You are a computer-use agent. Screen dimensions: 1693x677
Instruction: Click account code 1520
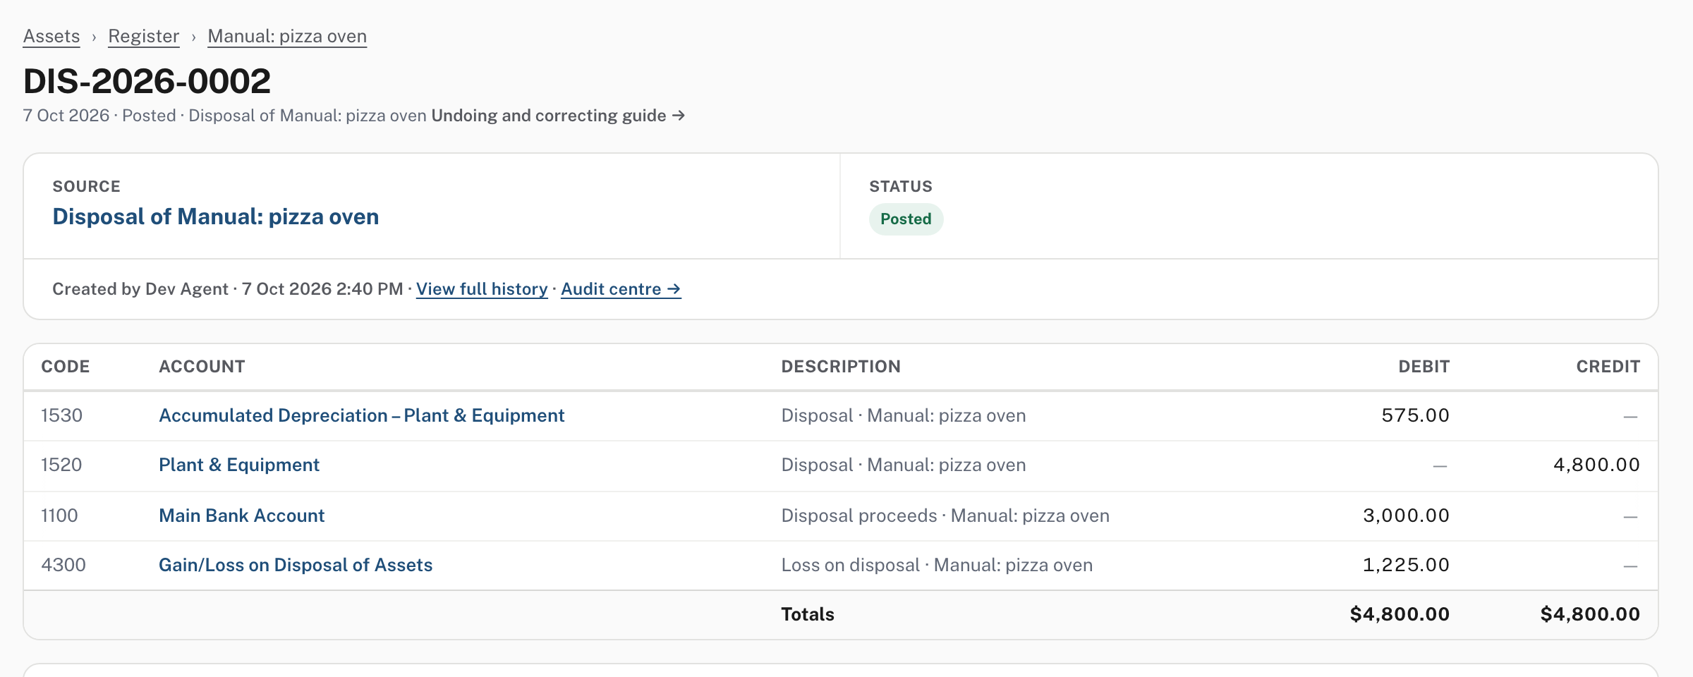[x=61, y=465]
